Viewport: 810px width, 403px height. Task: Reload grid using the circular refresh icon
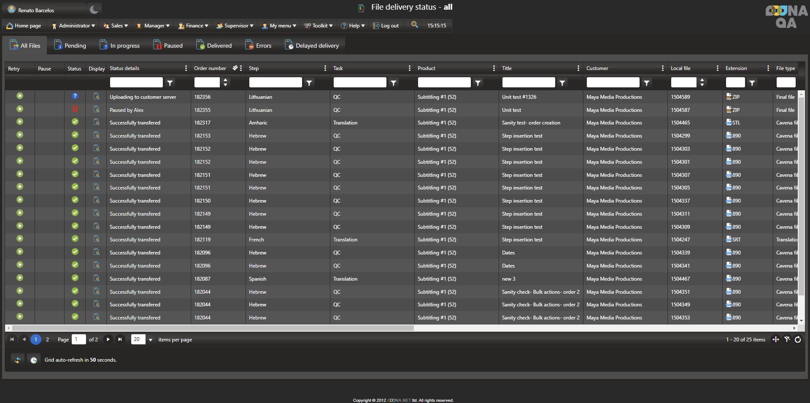pyautogui.click(x=798, y=339)
